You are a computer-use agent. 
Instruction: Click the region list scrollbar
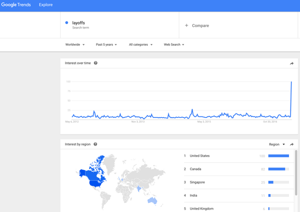point(296,172)
